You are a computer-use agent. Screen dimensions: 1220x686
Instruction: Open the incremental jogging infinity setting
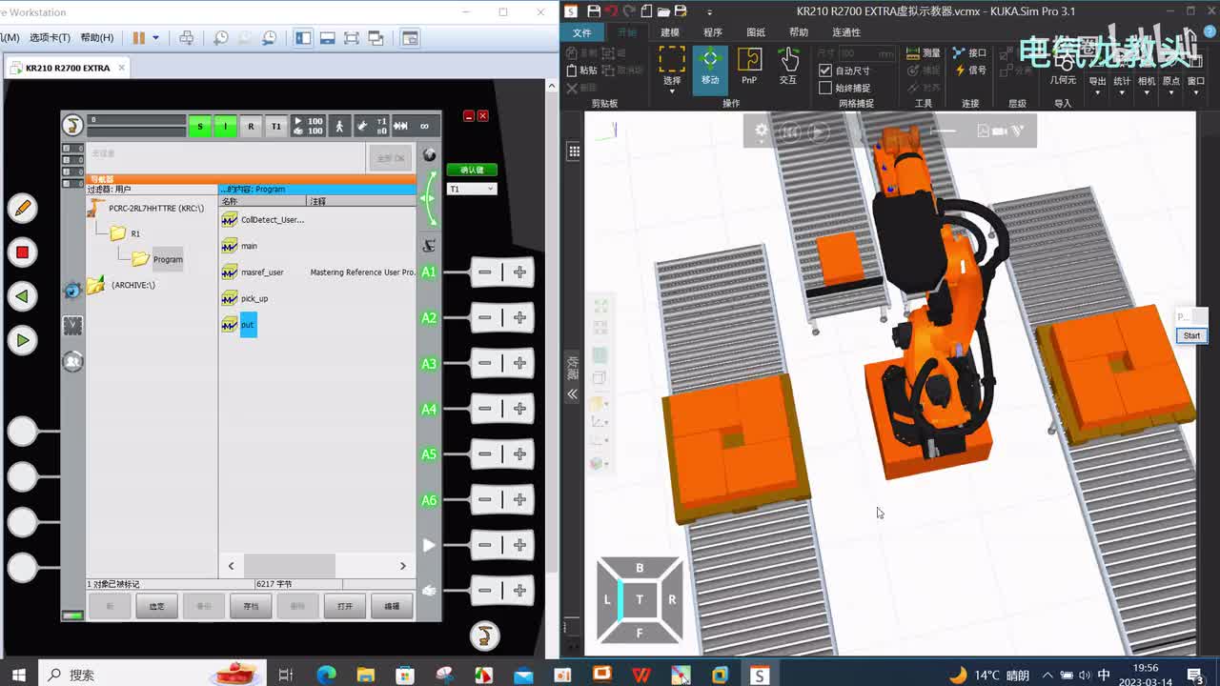point(424,126)
